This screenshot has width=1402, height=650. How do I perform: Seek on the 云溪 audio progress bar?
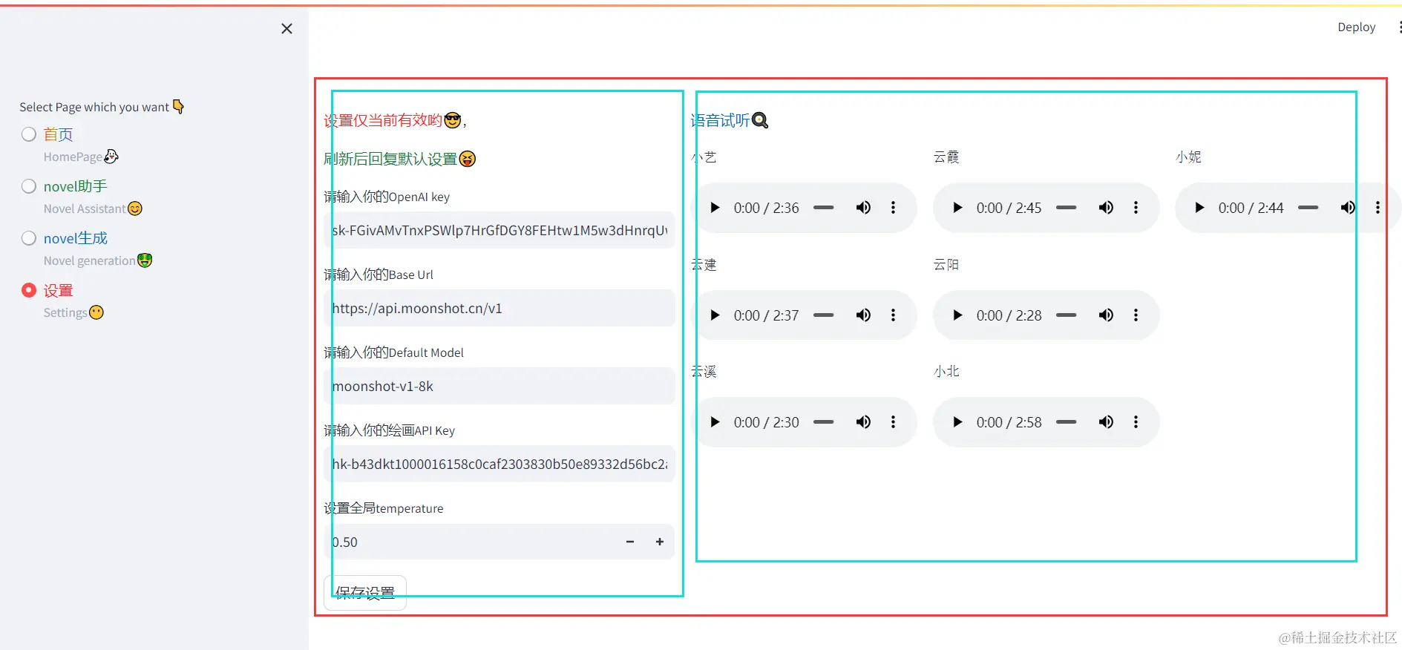[823, 422]
